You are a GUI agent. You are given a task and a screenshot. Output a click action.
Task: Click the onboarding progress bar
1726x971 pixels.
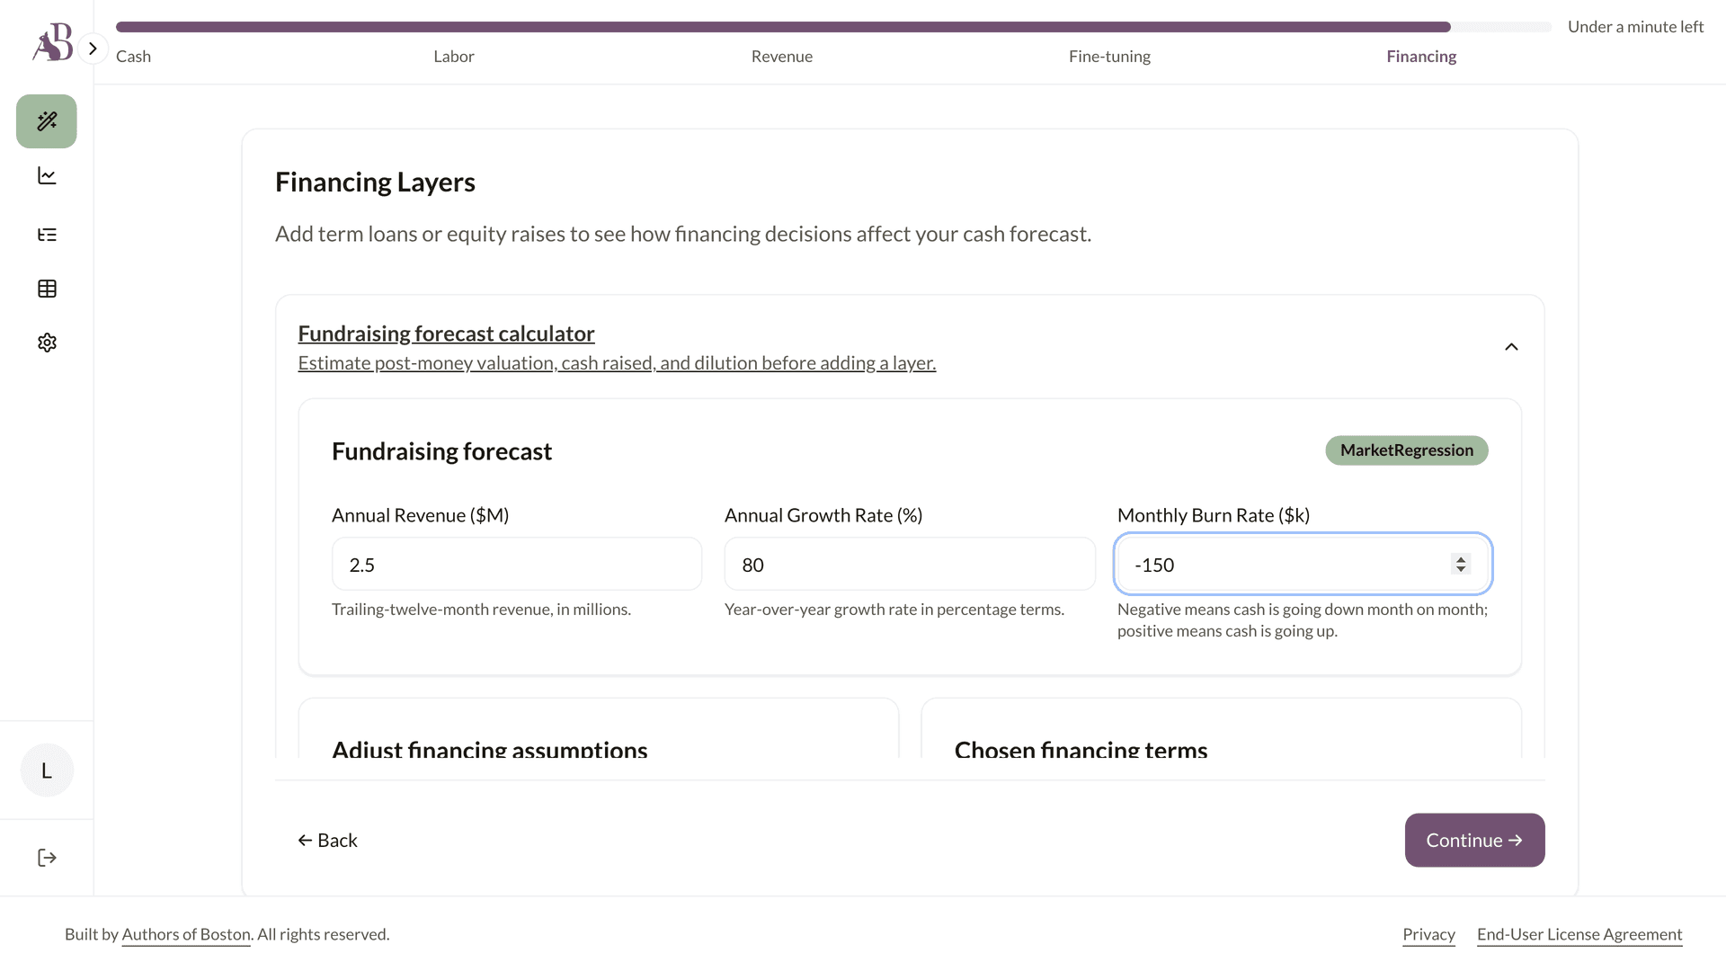833,27
